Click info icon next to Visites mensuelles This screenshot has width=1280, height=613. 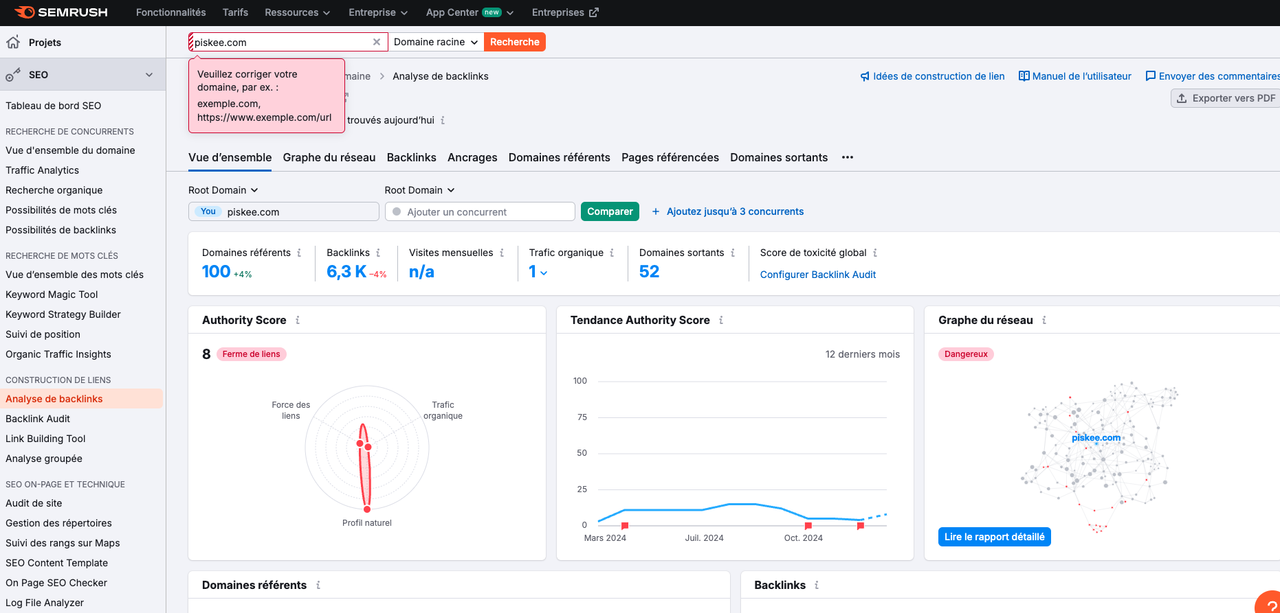click(x=502, y=253)
